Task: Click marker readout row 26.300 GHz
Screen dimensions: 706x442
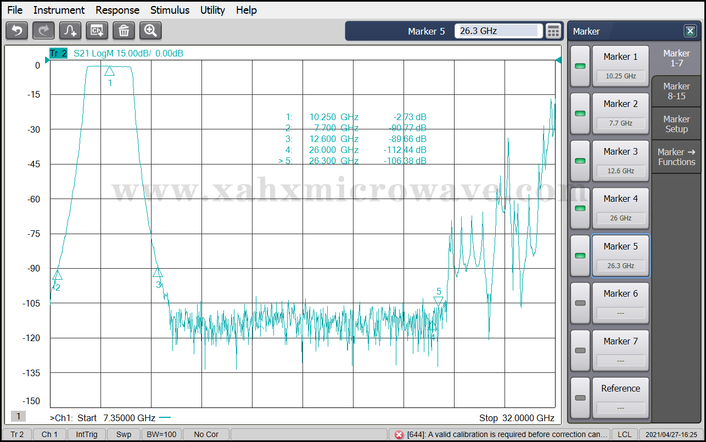Action: (353, 161)
